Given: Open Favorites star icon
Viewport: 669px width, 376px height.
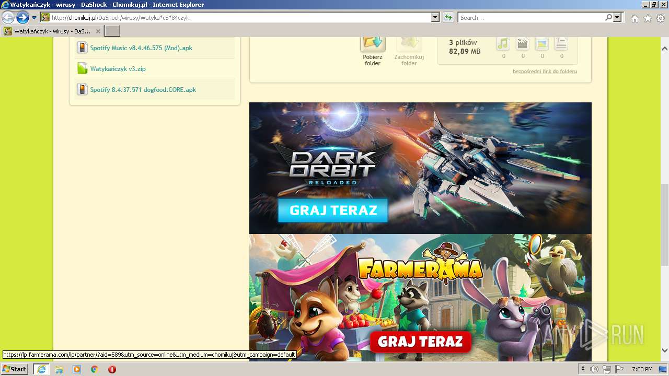Looking at the screenshot, I should point(648,18).
